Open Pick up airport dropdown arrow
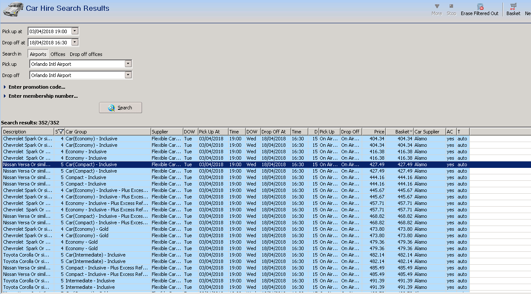The height and width of the screenshot is (294, 531). 128,64
